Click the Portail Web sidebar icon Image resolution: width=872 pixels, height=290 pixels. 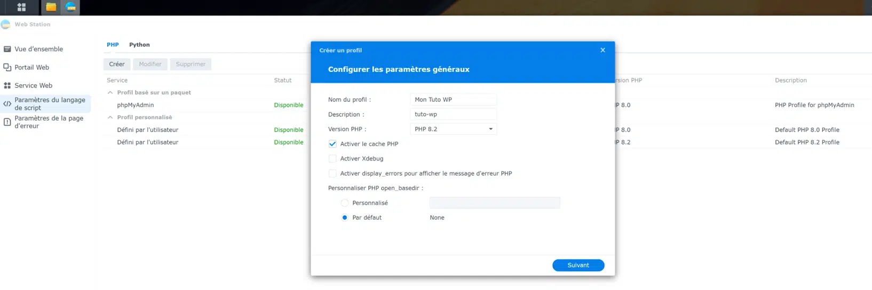click(7, 67)
